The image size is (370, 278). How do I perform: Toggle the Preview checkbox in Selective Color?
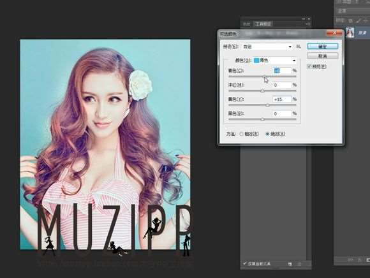coord(309,66)
